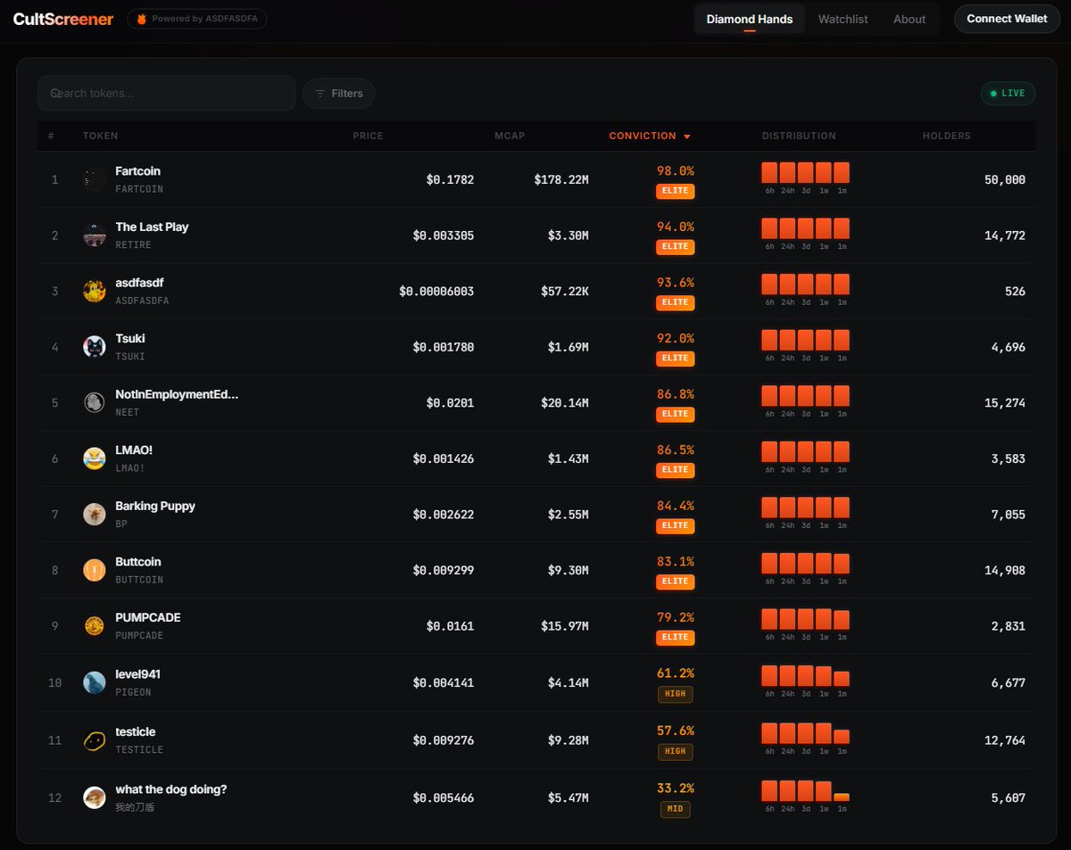Click the LIVE status indicator
This screenshot has height=850, width=1071.
[1009, 93]
